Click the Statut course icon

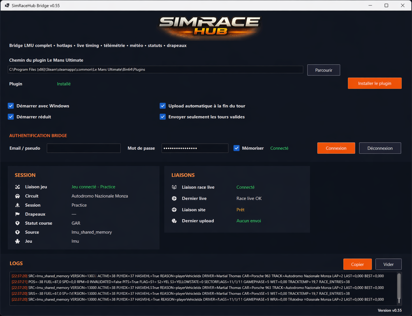[x=18, y=223]
